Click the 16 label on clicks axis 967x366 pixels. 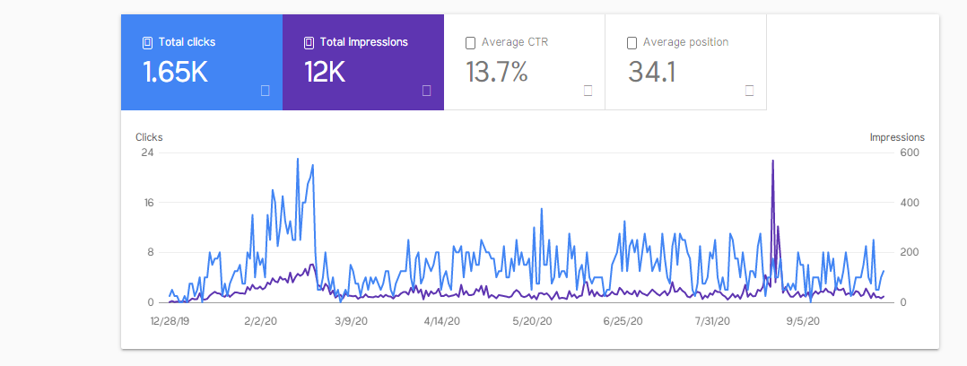pyautogui.click(x=148, y=203)
